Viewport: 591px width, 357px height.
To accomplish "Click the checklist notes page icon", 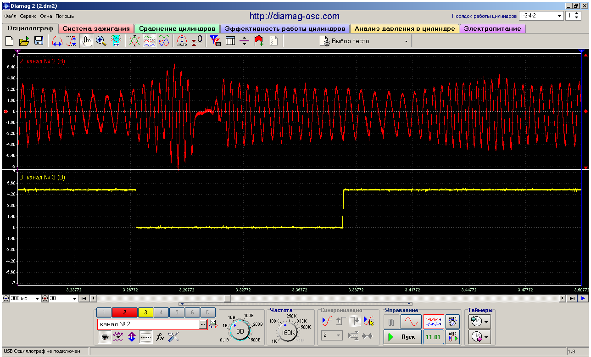I will [274, 41].
